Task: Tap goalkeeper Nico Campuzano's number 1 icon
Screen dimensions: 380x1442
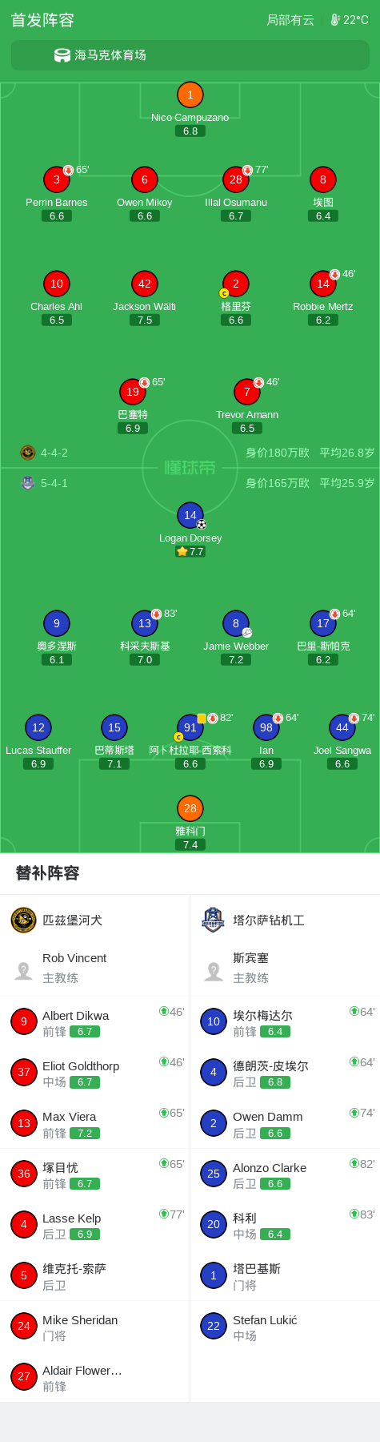Action: [190, 95]
